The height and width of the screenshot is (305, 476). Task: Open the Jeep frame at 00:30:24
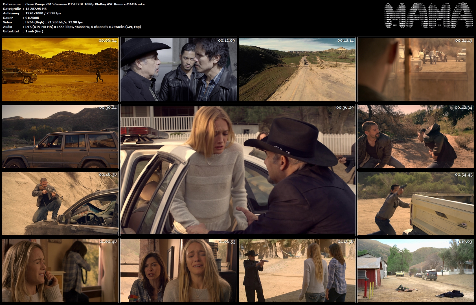[x=60, y=137]
